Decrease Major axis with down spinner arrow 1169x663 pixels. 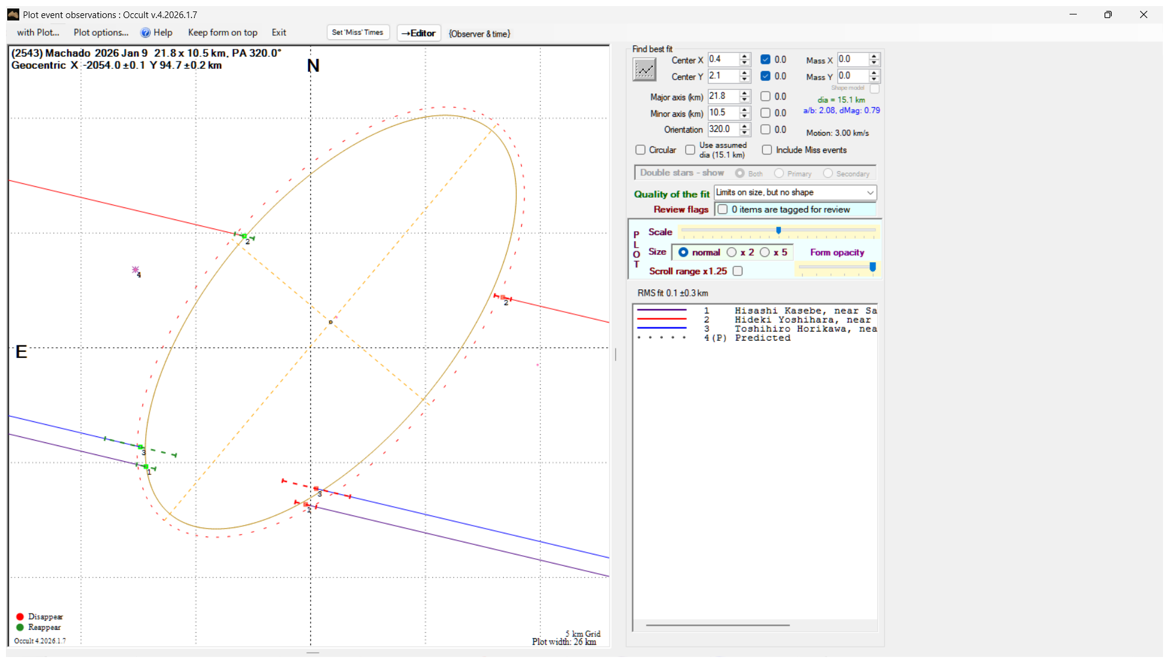[745, 99]
